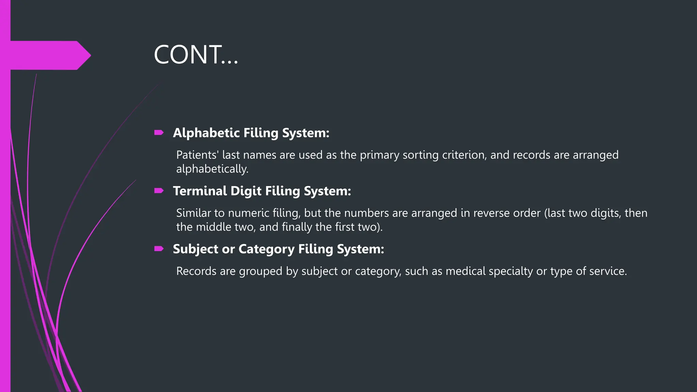
Task: Click the word Patients' at paragraph start
Action: [197, 155]
